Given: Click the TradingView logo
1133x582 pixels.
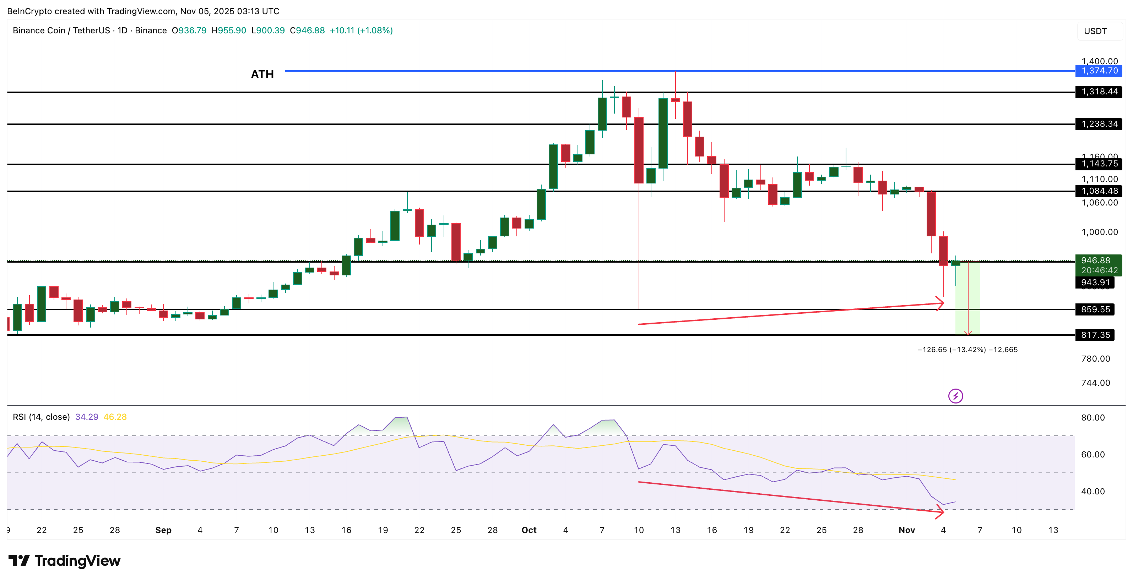Looking at the screenshot, I should click(x=64, y=561).
